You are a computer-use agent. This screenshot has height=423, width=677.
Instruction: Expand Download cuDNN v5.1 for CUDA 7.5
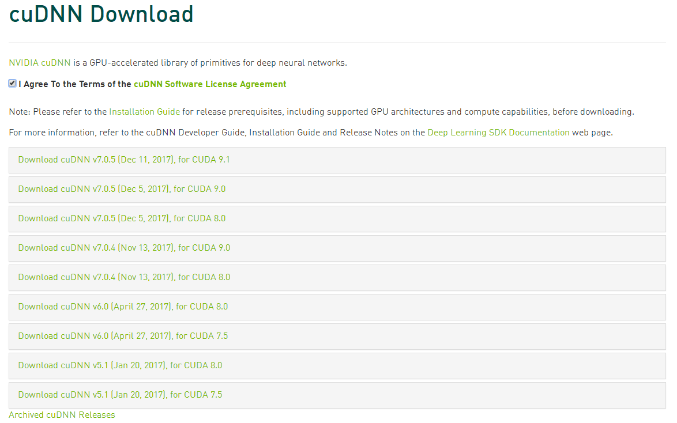[337, 395]
